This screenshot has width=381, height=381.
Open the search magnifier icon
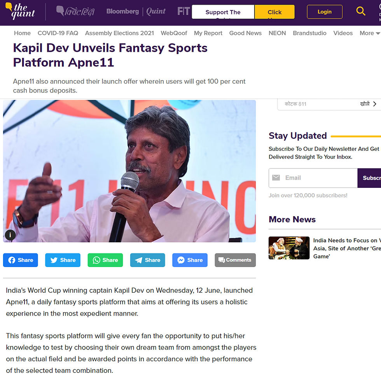pyautogui.click(x=361, y=11)
